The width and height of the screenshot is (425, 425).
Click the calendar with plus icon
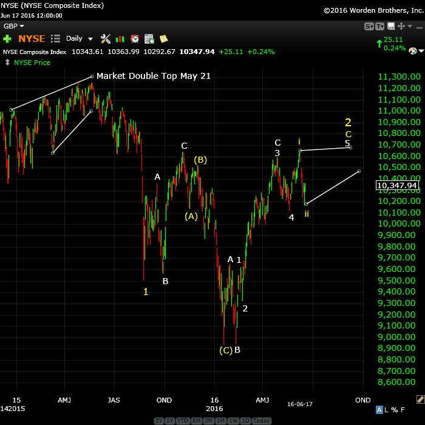click(x=149, y=39)
